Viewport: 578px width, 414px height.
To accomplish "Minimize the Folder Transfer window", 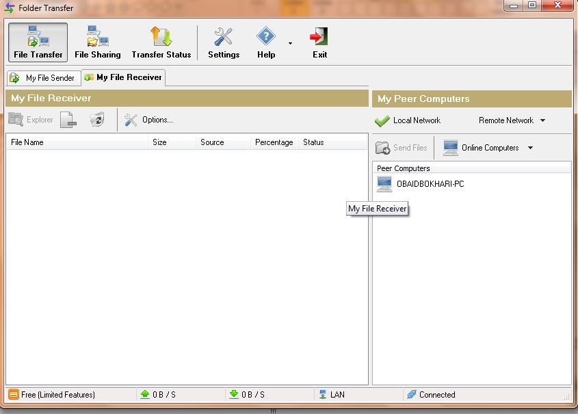I will coord(514,5).
